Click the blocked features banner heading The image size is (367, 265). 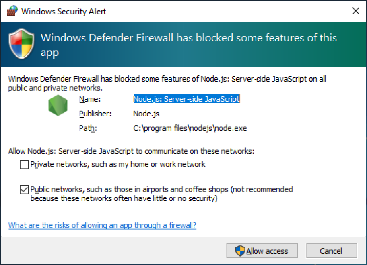coord(189,45)
